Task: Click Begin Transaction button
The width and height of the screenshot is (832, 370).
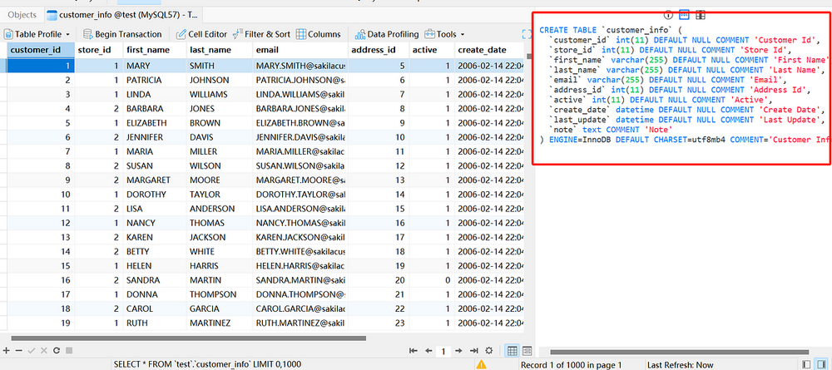Action: pos(122,34)
